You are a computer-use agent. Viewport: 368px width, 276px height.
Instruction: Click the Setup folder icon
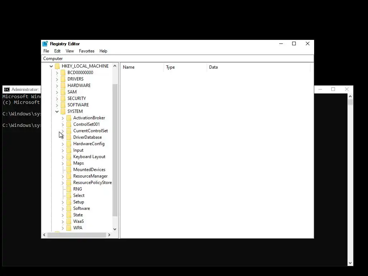[69, 202]
